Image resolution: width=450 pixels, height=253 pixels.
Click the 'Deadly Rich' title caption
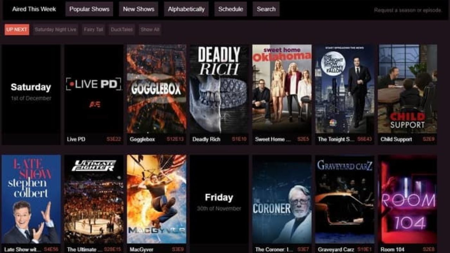(x=206, y=139)
